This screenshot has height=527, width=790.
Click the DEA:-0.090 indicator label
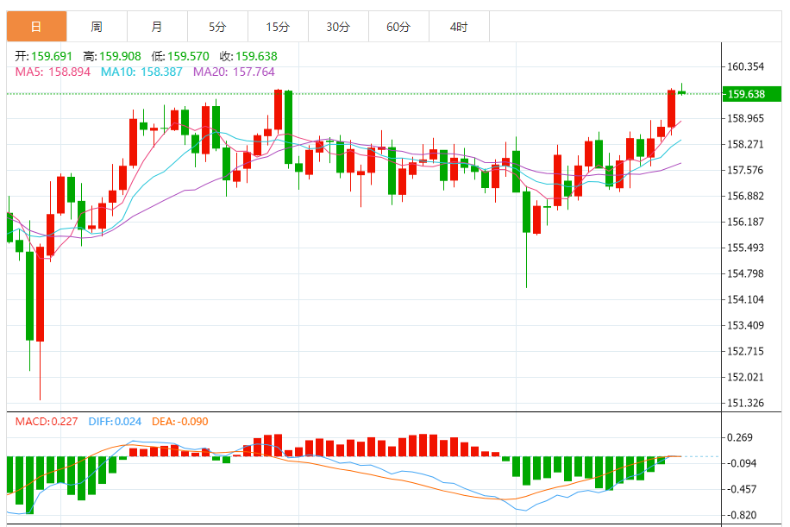180,422
